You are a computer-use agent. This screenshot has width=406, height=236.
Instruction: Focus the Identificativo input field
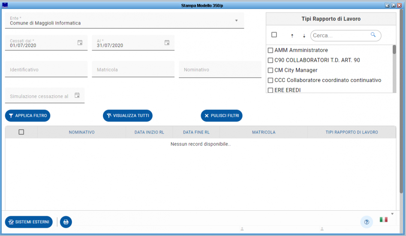pos(46,69)
